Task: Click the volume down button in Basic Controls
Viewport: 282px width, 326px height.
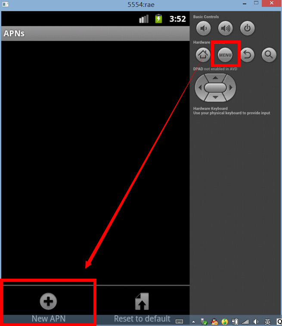Action: coord(203,28)
